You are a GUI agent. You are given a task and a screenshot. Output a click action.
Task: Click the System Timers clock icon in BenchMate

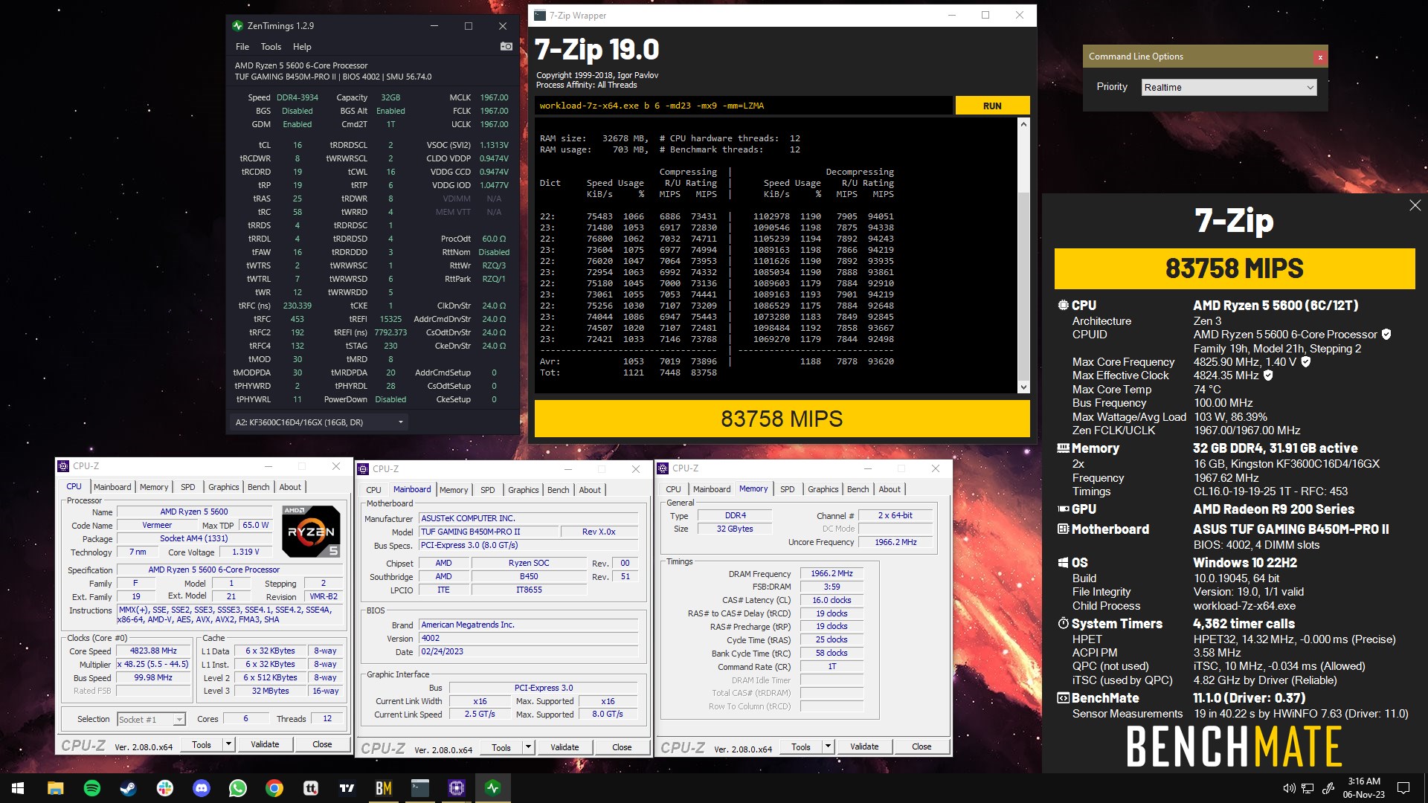click(1064, 624)
